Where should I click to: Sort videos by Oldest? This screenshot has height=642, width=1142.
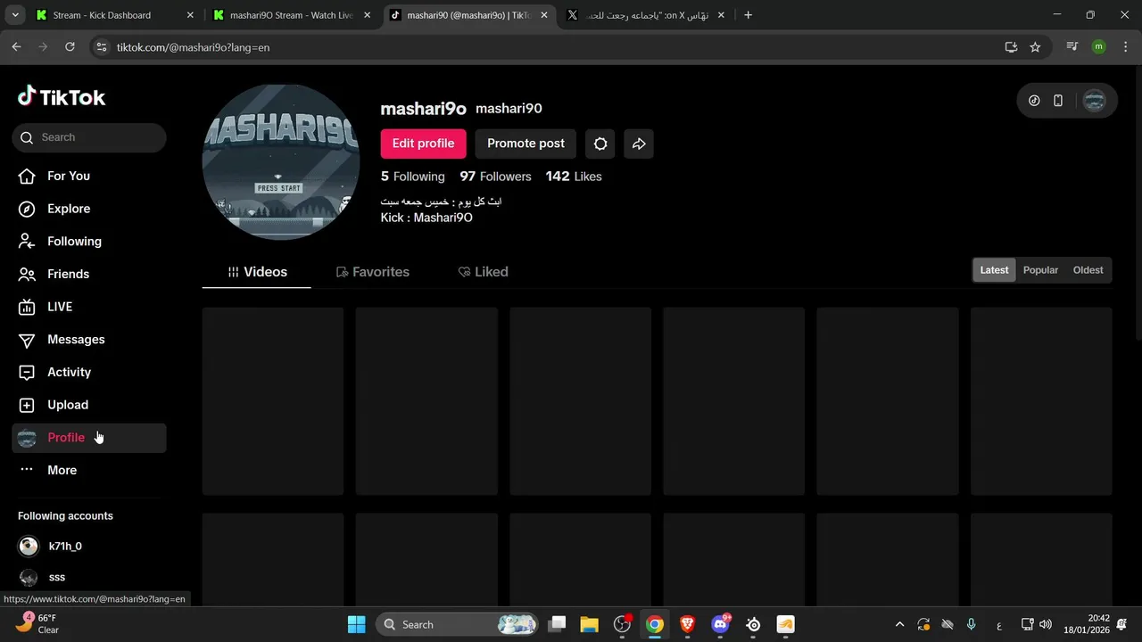pos(1088,270)
